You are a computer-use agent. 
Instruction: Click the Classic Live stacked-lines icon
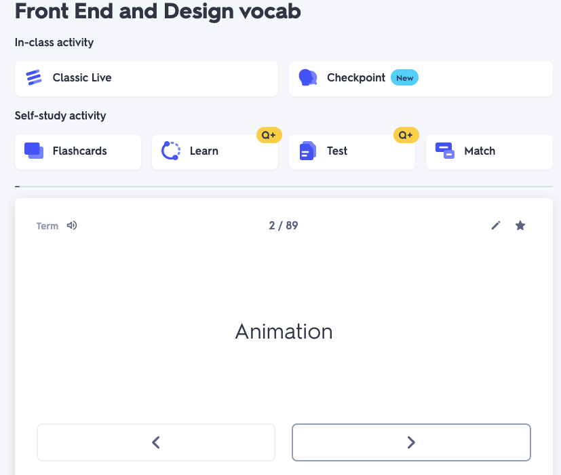pyautogui.click(x=34, y=77)
